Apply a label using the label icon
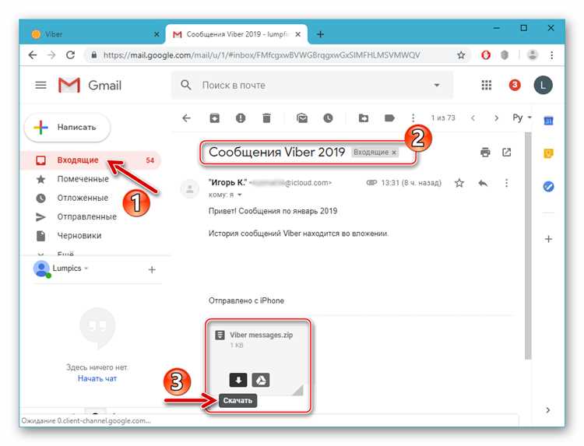The image size is (584, 446). coord(389,118)
